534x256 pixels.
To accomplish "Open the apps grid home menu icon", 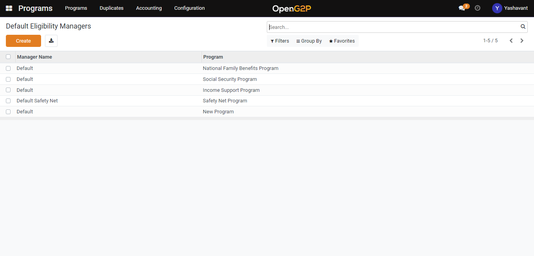I will click(9, 8).
